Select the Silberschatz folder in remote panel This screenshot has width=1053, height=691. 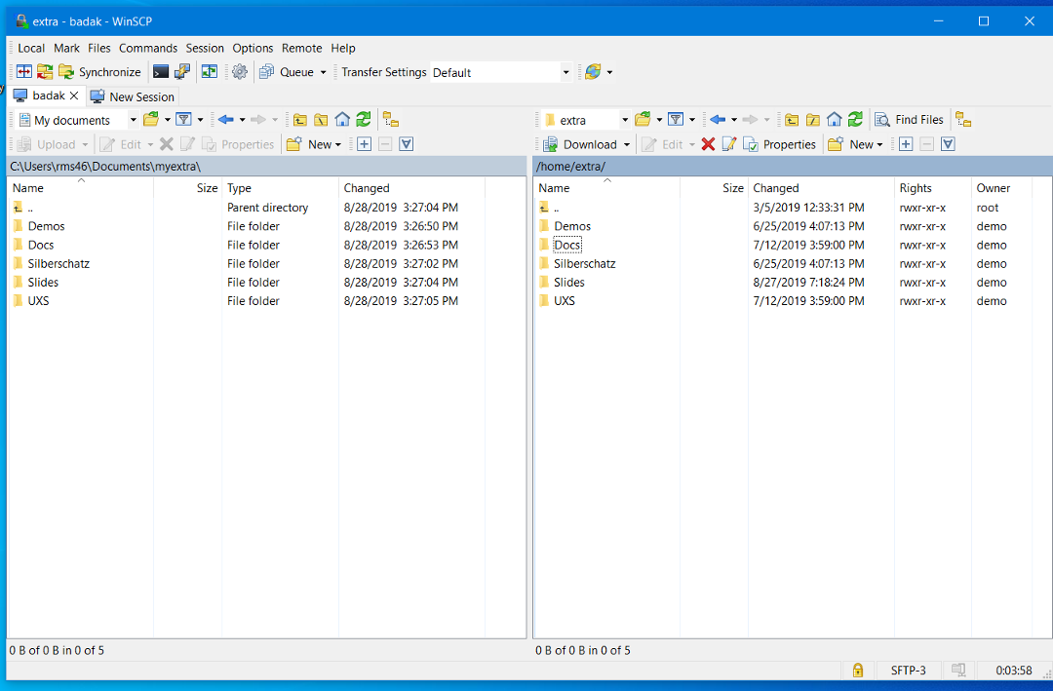(x=584, y=264)
